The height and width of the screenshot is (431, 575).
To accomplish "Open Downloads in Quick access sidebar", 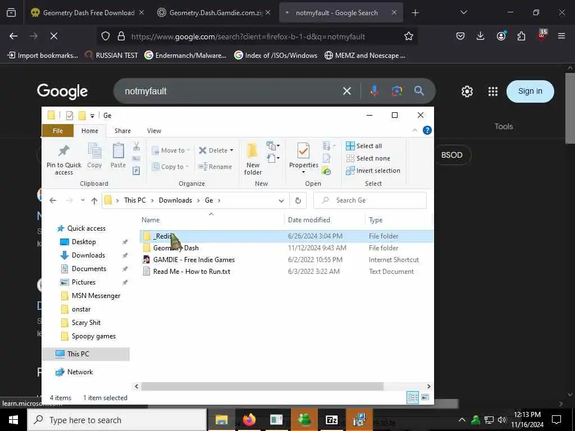I will point(88,255).
